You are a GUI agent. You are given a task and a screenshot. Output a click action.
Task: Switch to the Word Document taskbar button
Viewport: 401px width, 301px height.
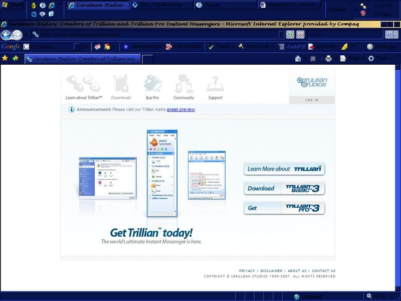289,5
